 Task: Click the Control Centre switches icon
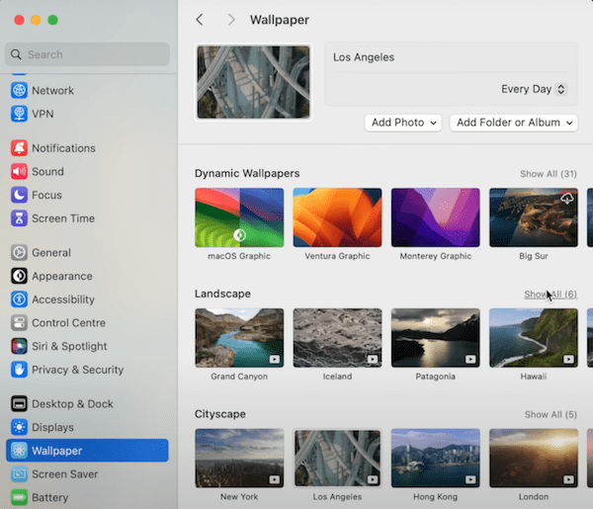[19, 323]
